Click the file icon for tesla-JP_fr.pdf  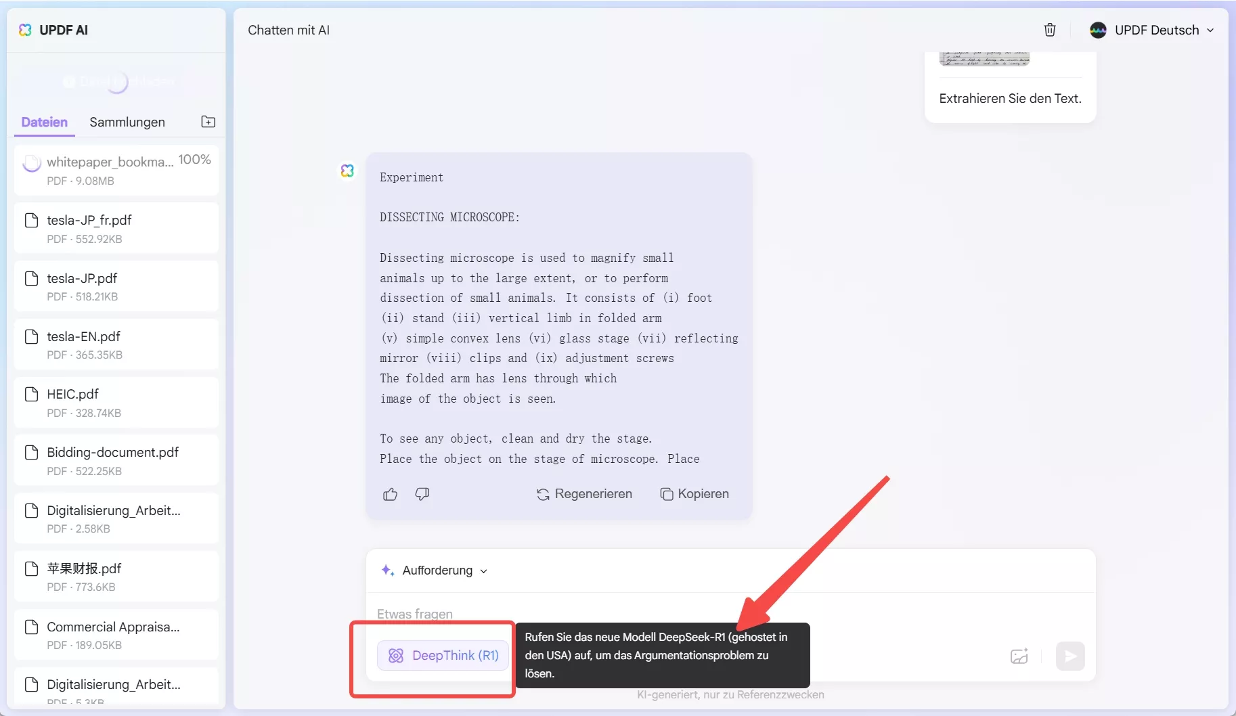coord(31,220)
